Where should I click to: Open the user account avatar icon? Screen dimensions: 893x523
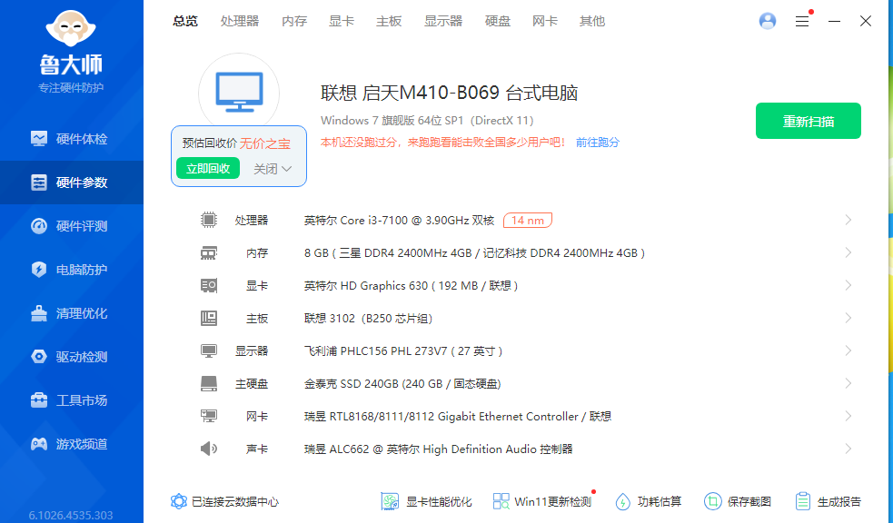tap(768, 21)
